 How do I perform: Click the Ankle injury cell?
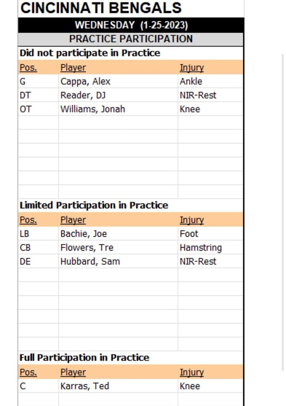[191, 81]
